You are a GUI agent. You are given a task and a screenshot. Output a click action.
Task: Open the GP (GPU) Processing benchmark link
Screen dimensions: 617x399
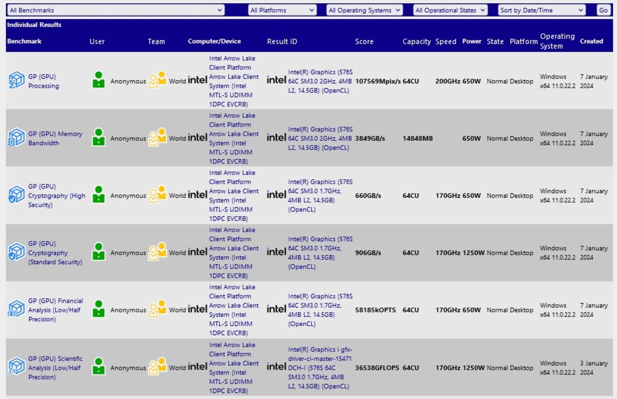tap(44, 81)
